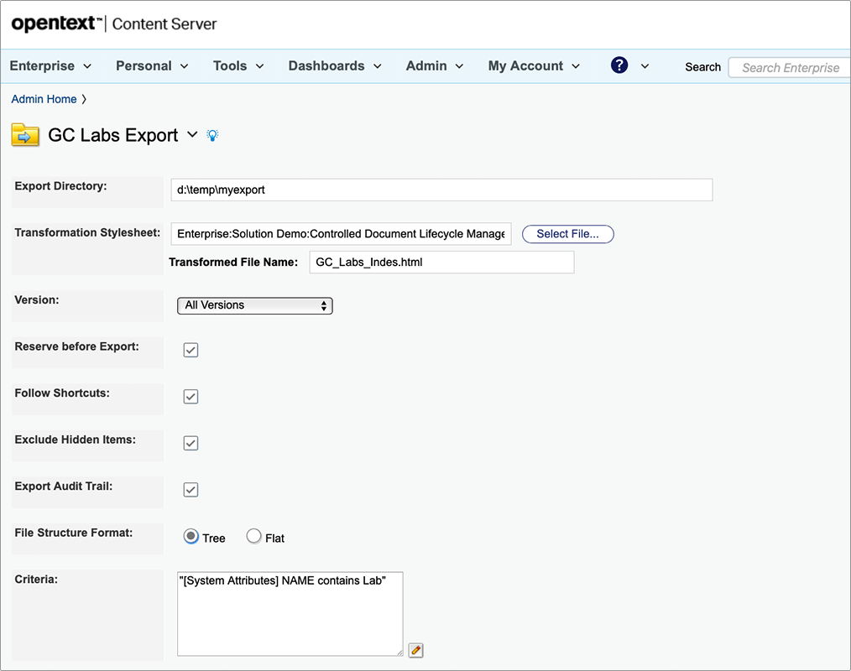Click the Search label text
This screenshot has height=671, width=851.
[702, 67]
